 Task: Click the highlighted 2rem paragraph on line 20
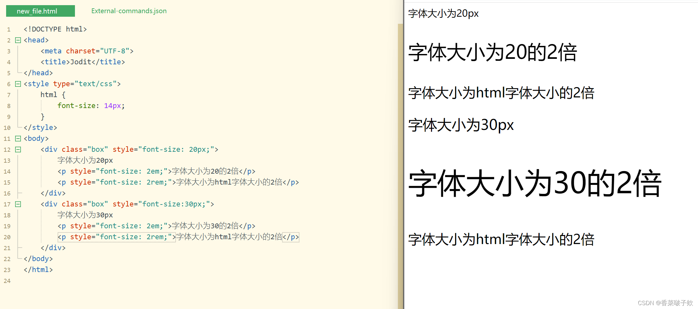[178, 237]
